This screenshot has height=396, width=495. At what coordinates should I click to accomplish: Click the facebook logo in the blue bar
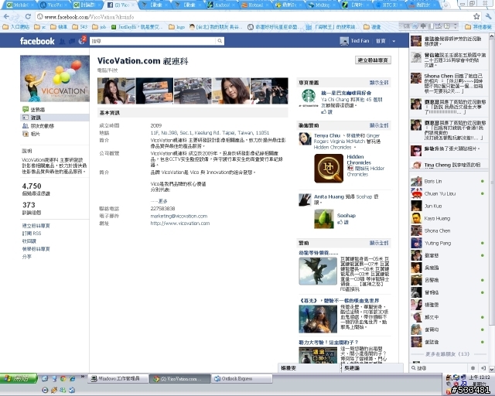37,41
